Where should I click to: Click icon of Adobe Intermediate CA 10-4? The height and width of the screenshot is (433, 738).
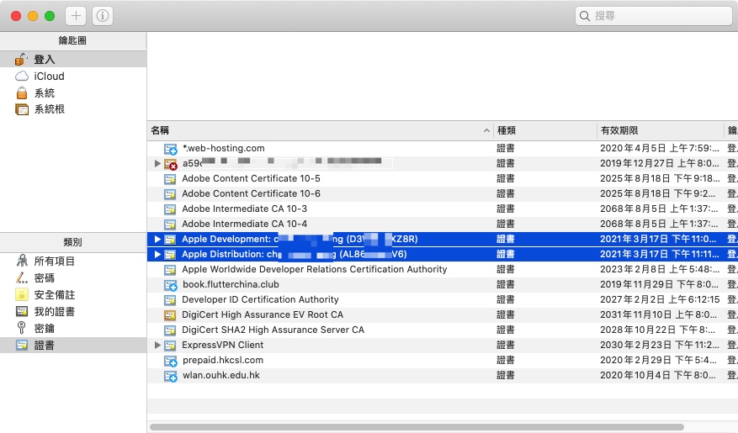[169, 224]
